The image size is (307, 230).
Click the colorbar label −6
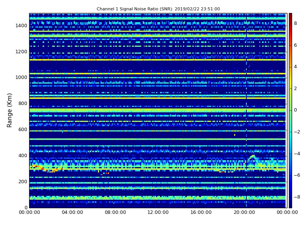click(297, 175)
